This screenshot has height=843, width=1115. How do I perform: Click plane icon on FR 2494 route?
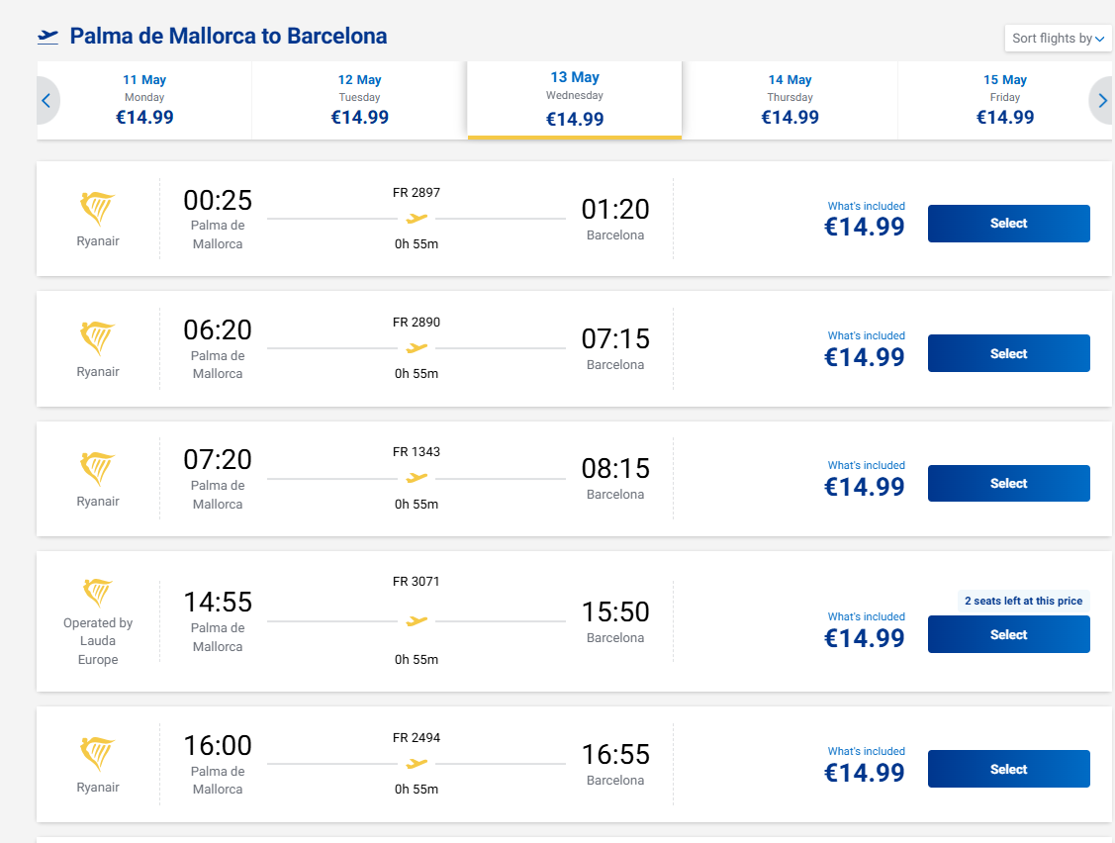point(417,764)
